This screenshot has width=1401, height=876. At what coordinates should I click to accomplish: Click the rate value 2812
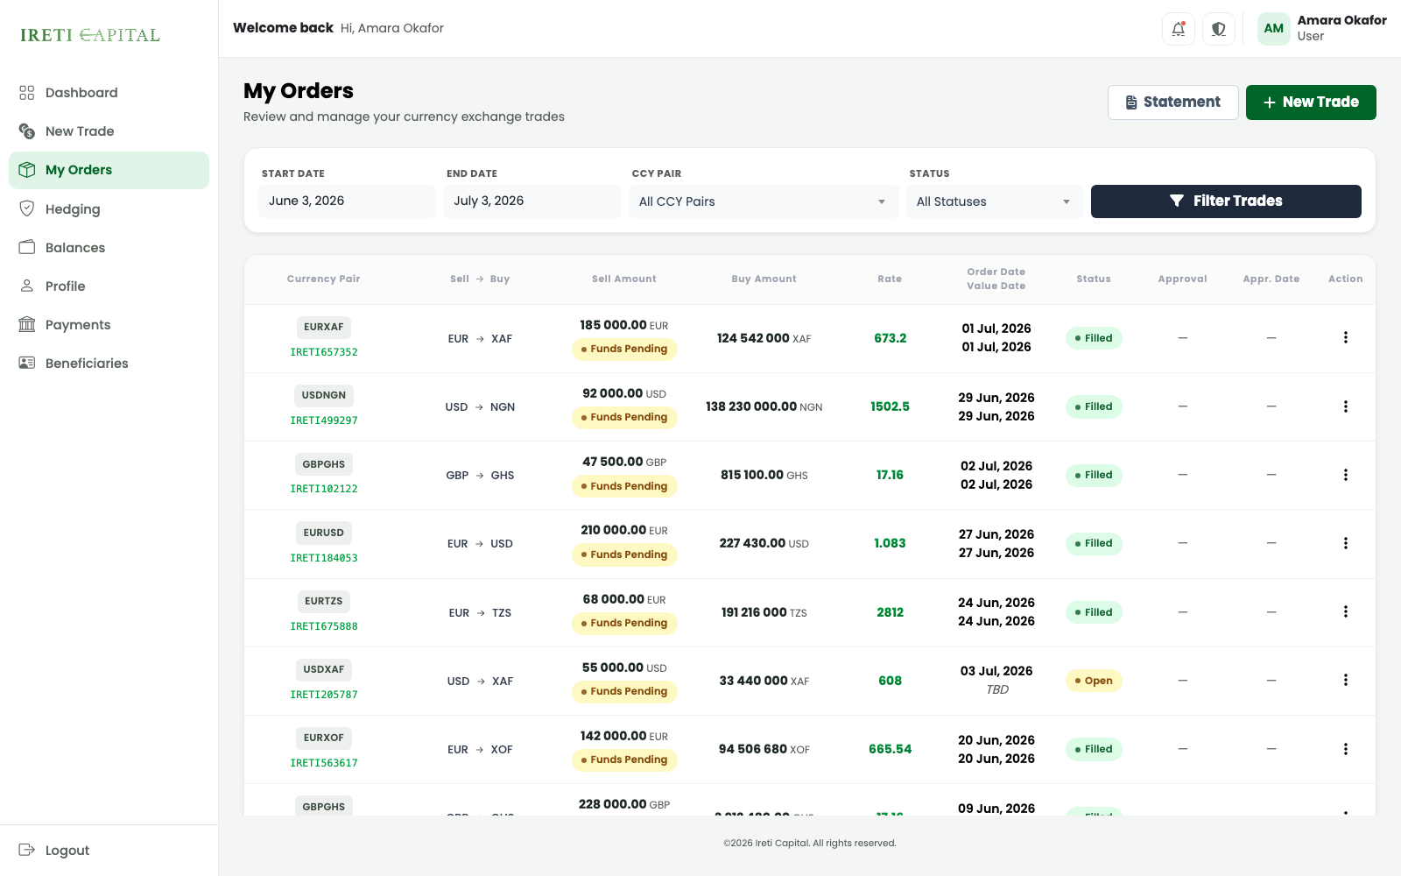click(x=891, y=612)
